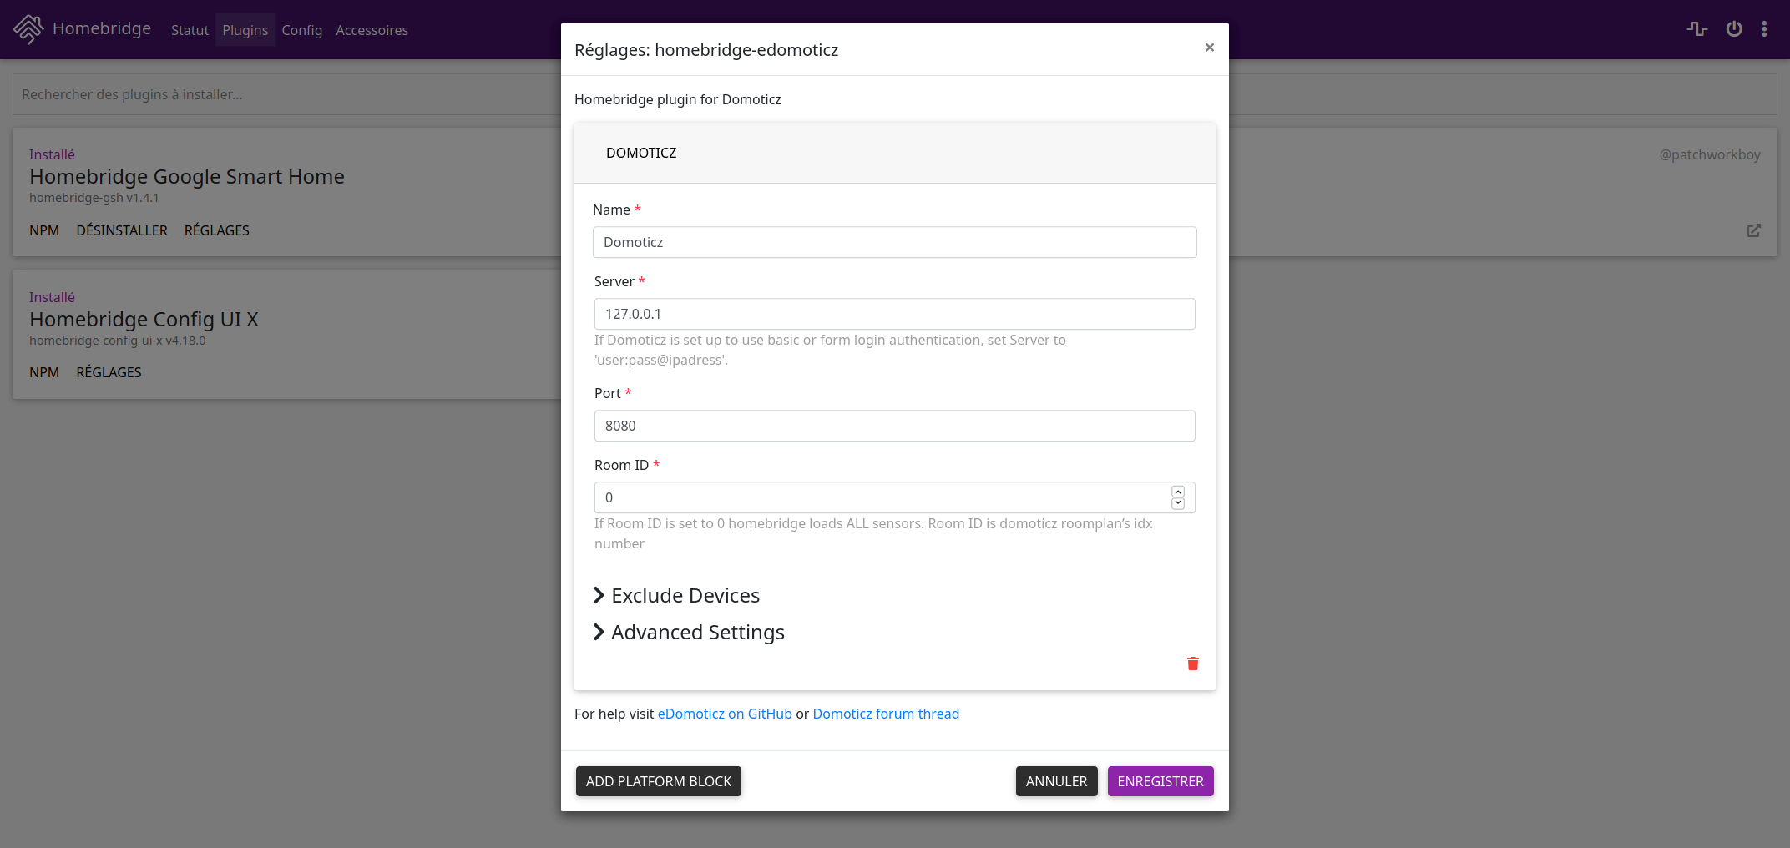The image size is (1790, 848).
Task: Open the three-dot options menu
Action: [1764, 29]
